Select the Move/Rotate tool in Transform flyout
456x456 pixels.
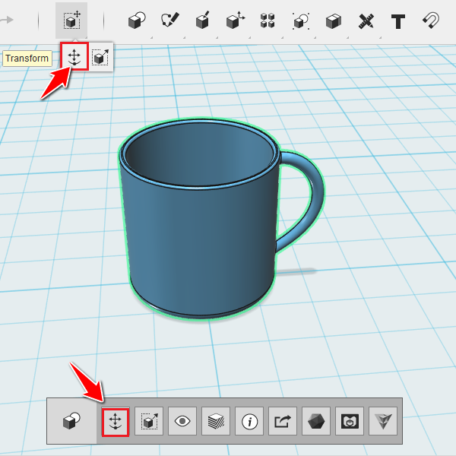point(74,56)
